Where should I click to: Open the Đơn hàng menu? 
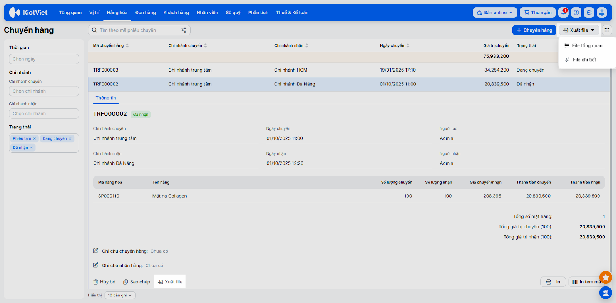click(x=146, y=13)
